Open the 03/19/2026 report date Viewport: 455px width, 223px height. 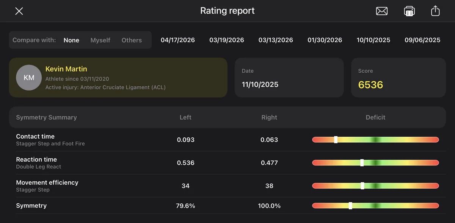point(227,40)
